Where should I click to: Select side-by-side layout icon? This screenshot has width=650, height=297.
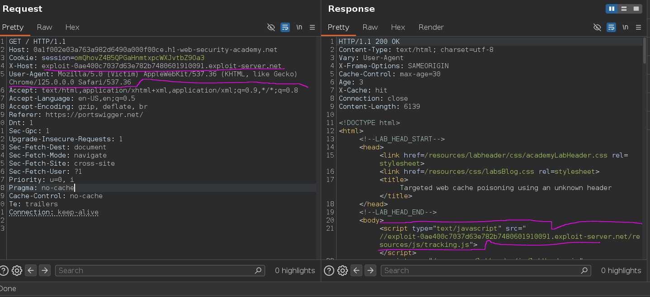click(x=612, y=9)
